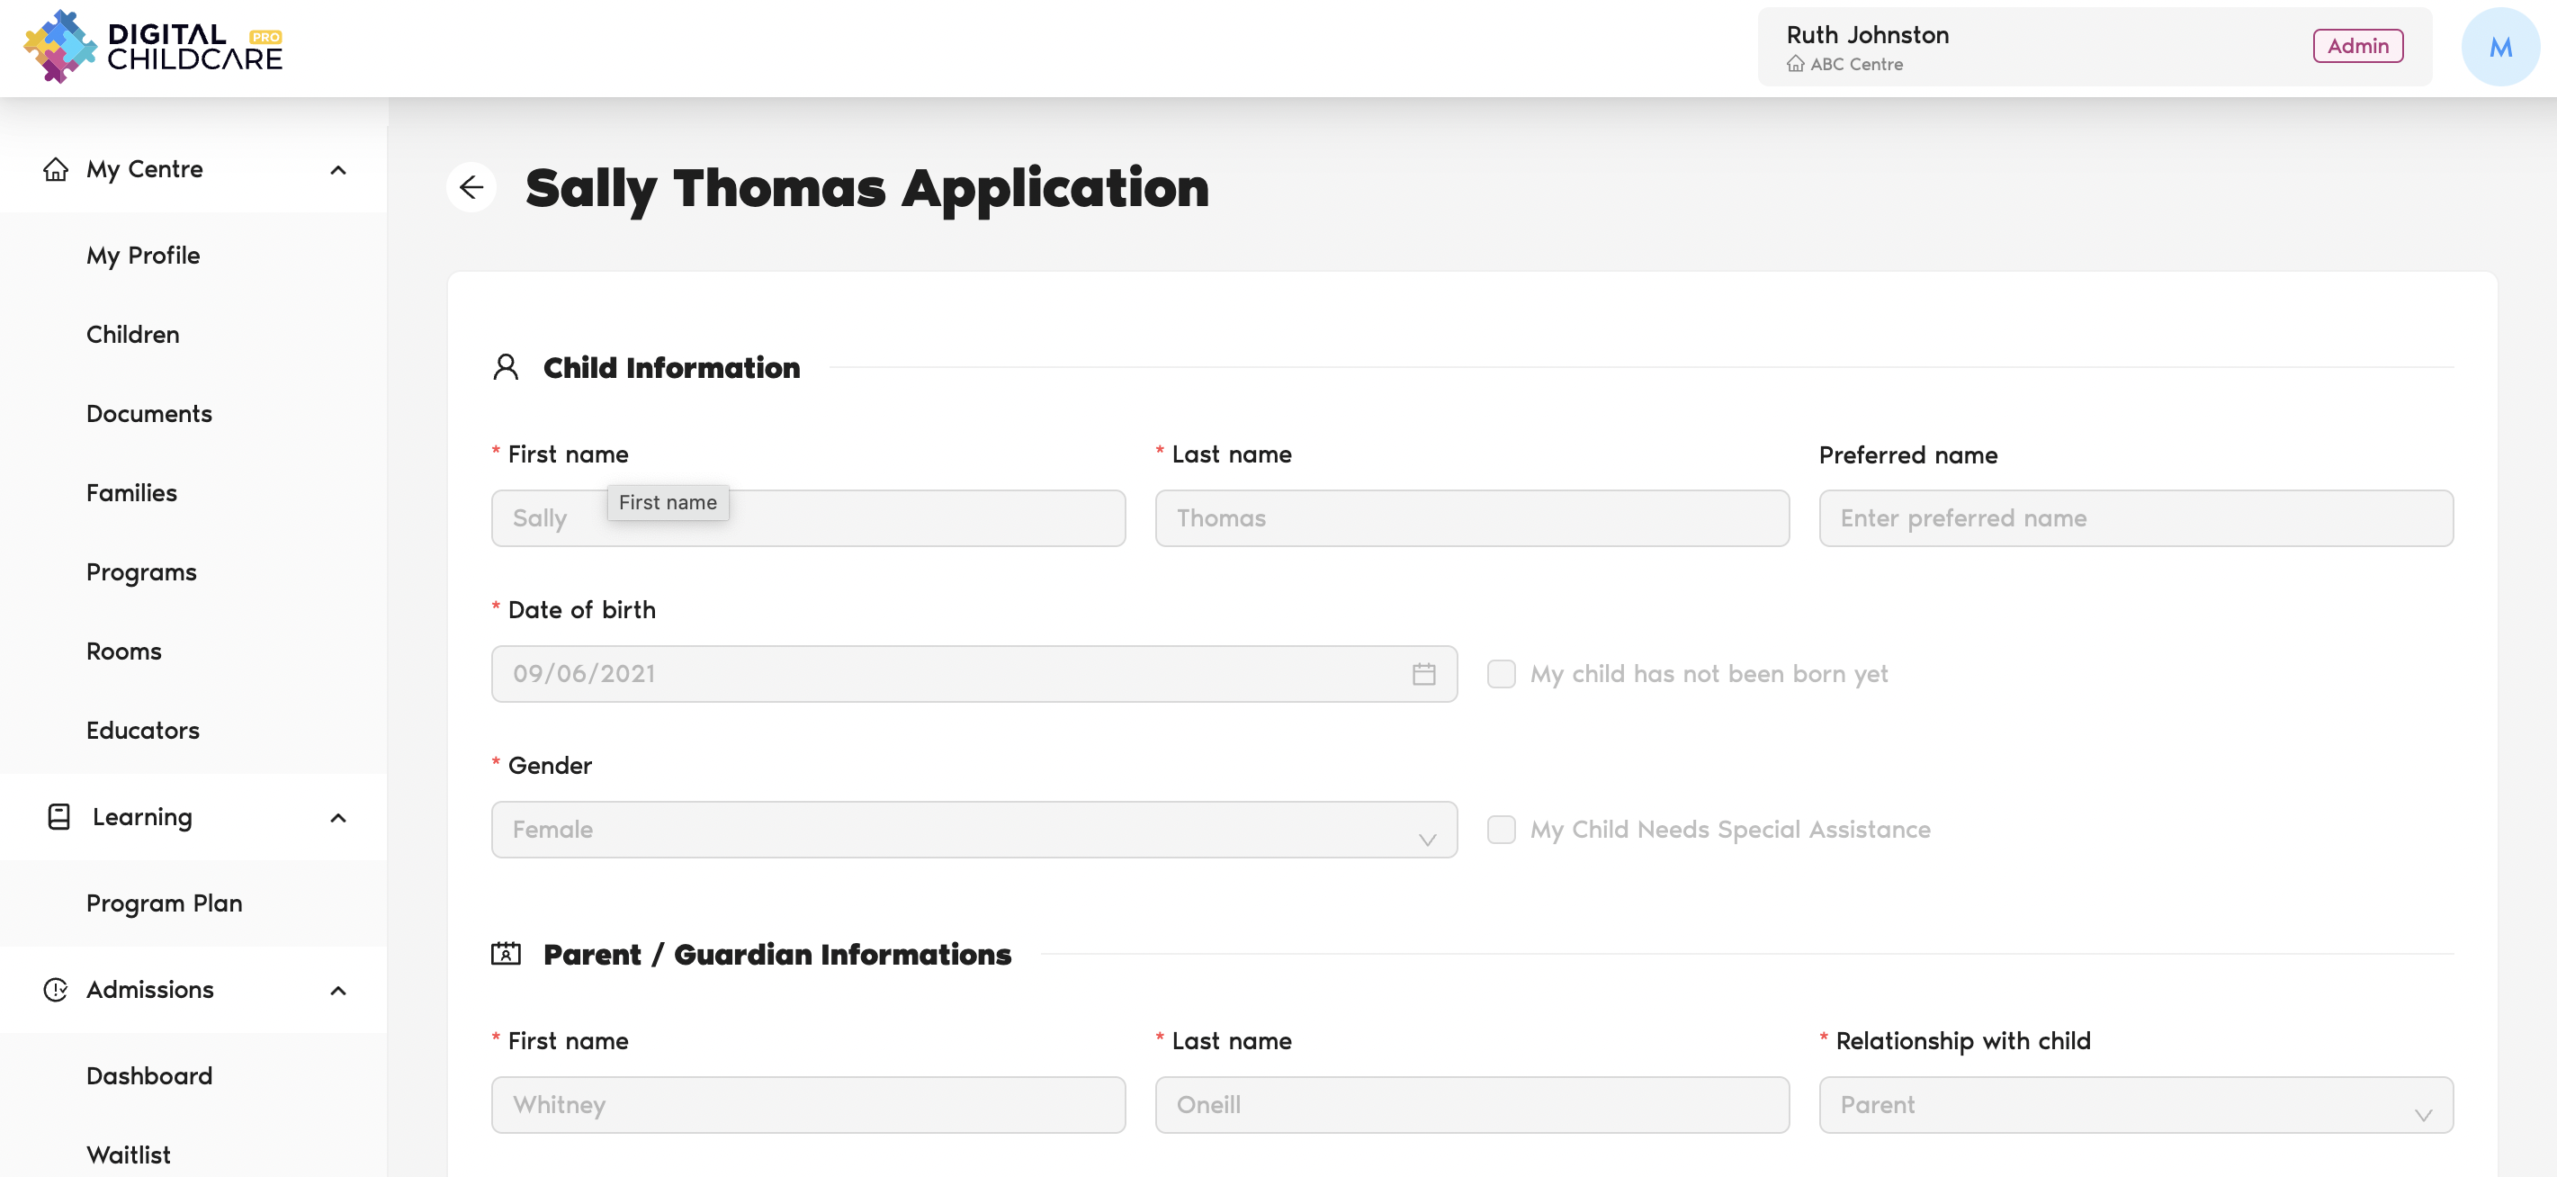Open the Relationship with child dropdown

pos(2135,1104)
